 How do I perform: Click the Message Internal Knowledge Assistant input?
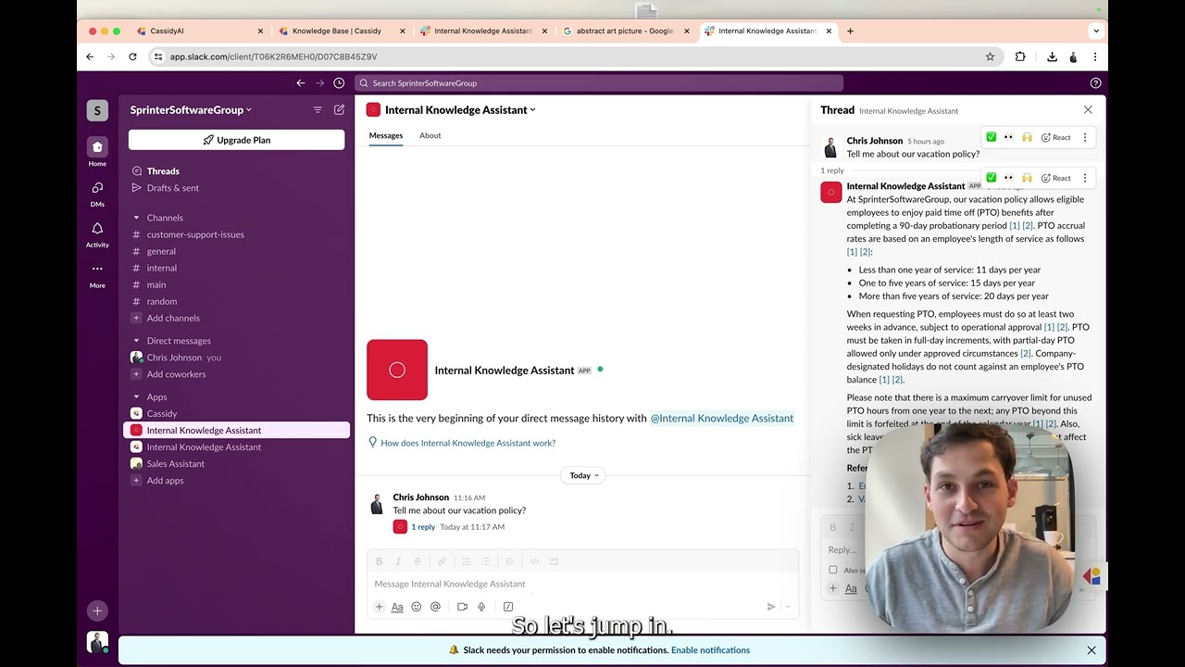tap(581, 584)
